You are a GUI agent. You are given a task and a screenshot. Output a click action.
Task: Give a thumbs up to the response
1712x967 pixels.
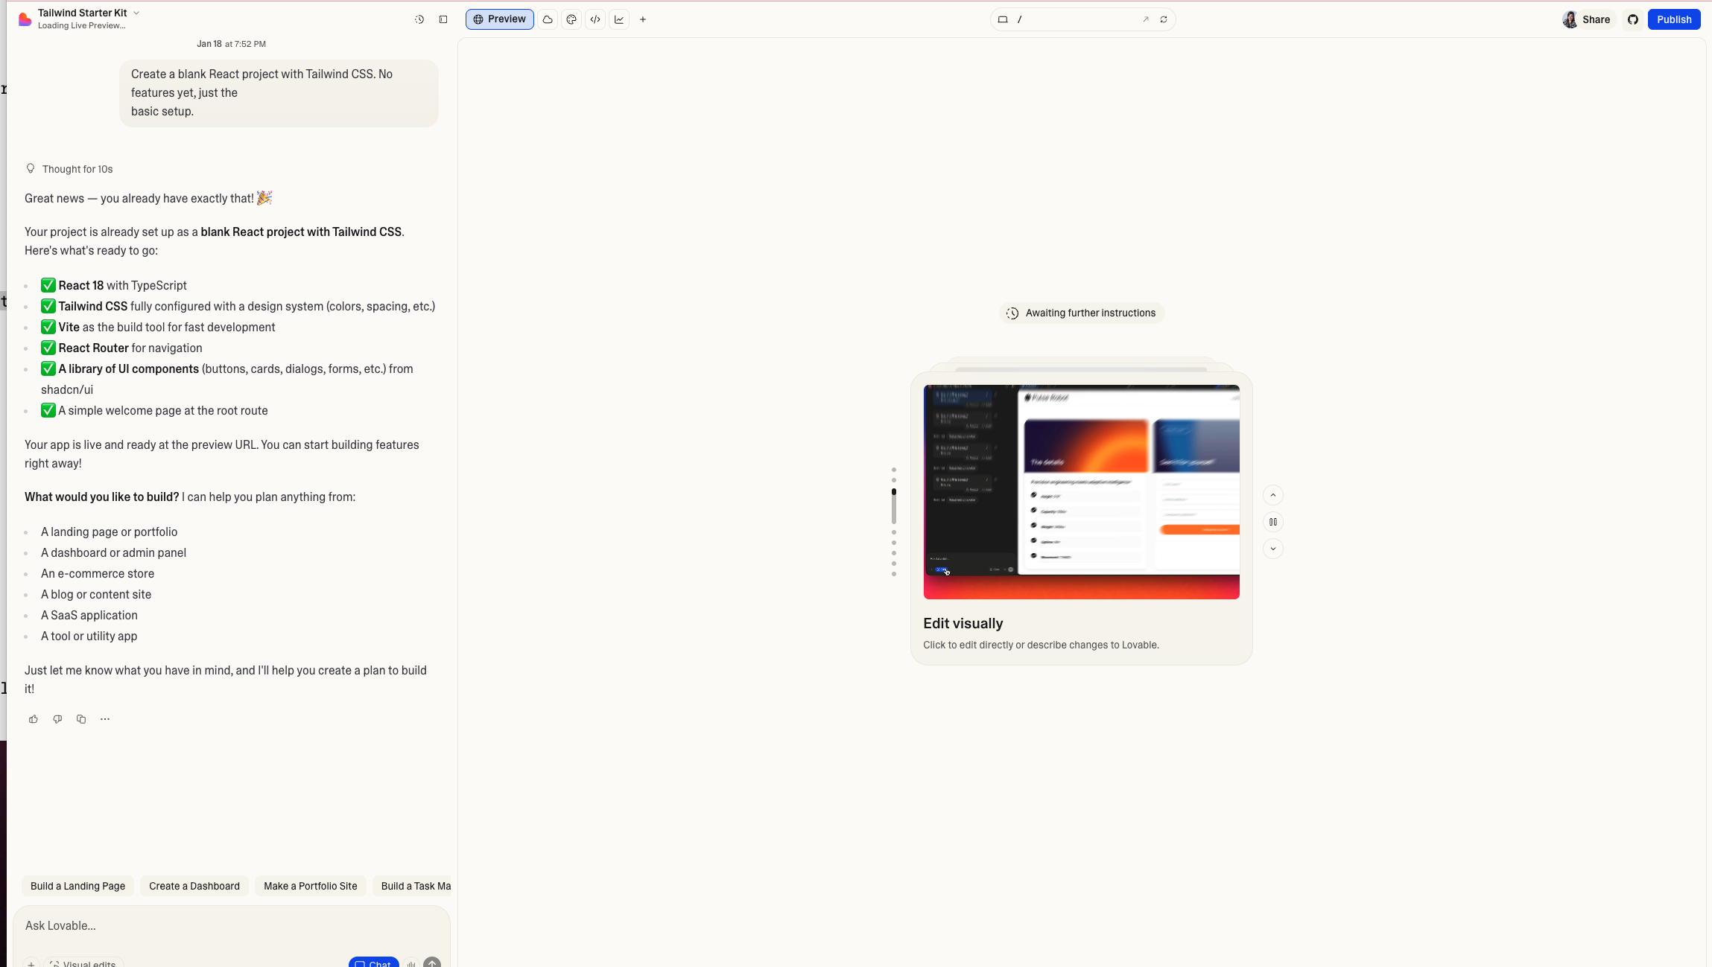34,719
